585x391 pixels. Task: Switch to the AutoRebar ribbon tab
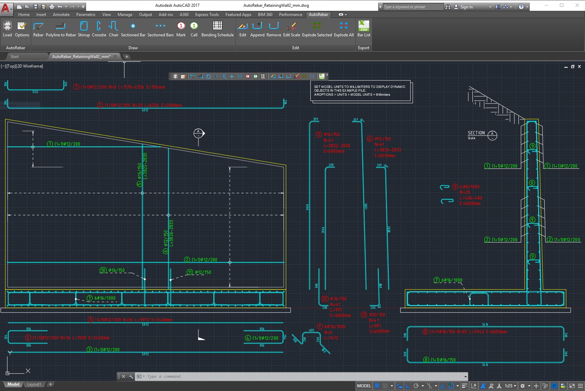(x=318, y=15)
